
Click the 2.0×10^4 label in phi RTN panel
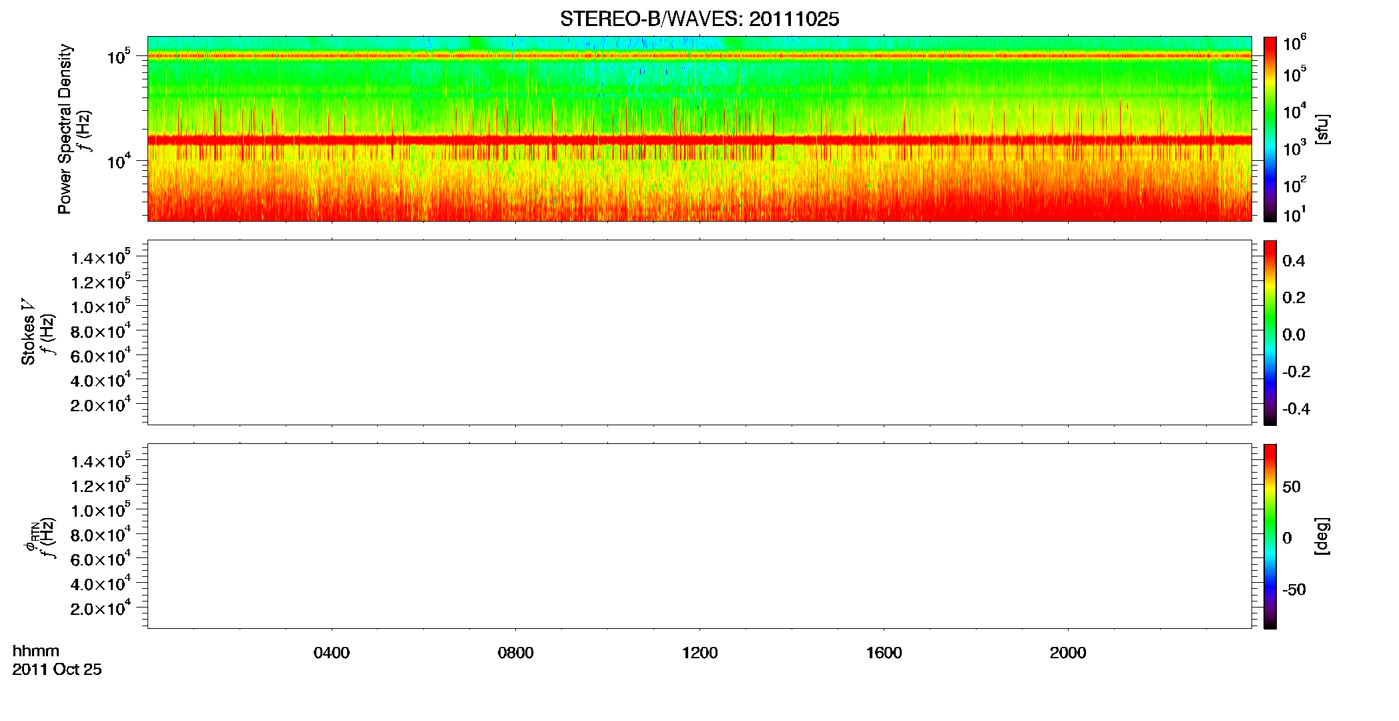(101, 608)
